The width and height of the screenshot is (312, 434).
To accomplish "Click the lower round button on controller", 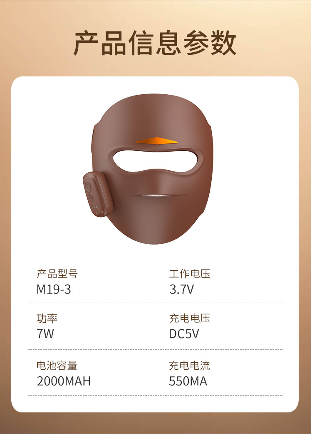I will coord(91,197).
